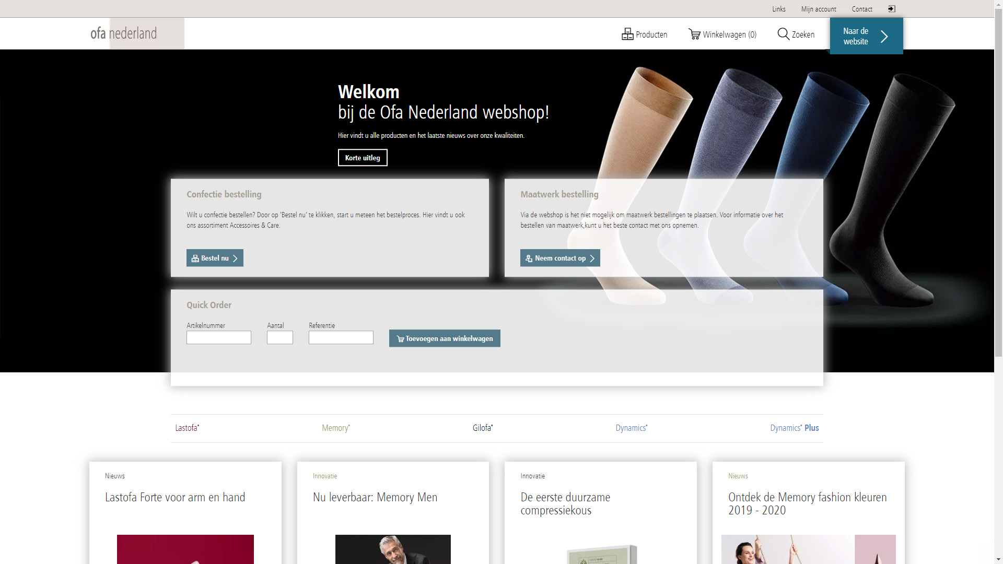Viewport: 1003px width, 564px height.
Task: Click the Naar de website button
Action: 866,36
